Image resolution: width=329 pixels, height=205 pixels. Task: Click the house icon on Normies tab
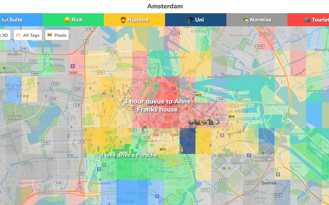click(x=246, y=20)
